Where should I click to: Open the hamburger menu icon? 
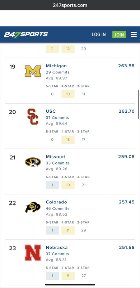(x=134, y=35)
